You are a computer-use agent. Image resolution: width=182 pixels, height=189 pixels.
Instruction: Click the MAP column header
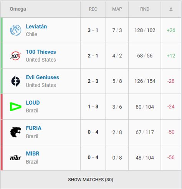click(x=117, y=9)
